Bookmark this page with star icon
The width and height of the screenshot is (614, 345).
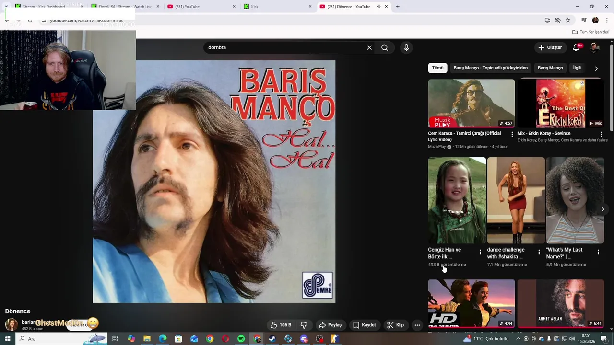[568, 20]
